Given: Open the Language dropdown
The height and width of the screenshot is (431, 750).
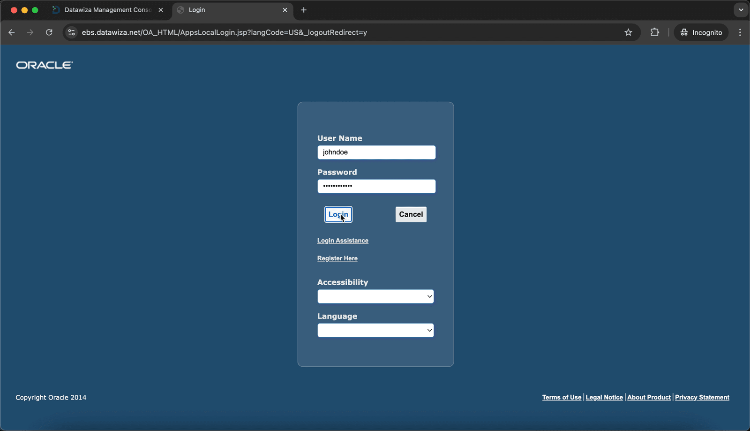Looking at the screenshot, I should 375,330.
